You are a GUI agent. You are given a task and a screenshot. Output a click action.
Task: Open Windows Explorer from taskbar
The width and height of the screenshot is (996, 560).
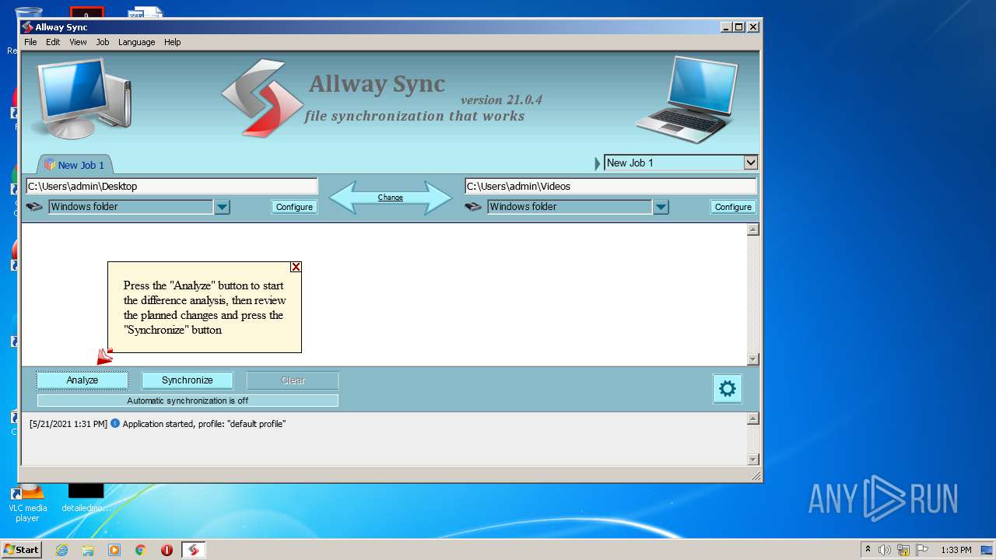coord(88,550)
